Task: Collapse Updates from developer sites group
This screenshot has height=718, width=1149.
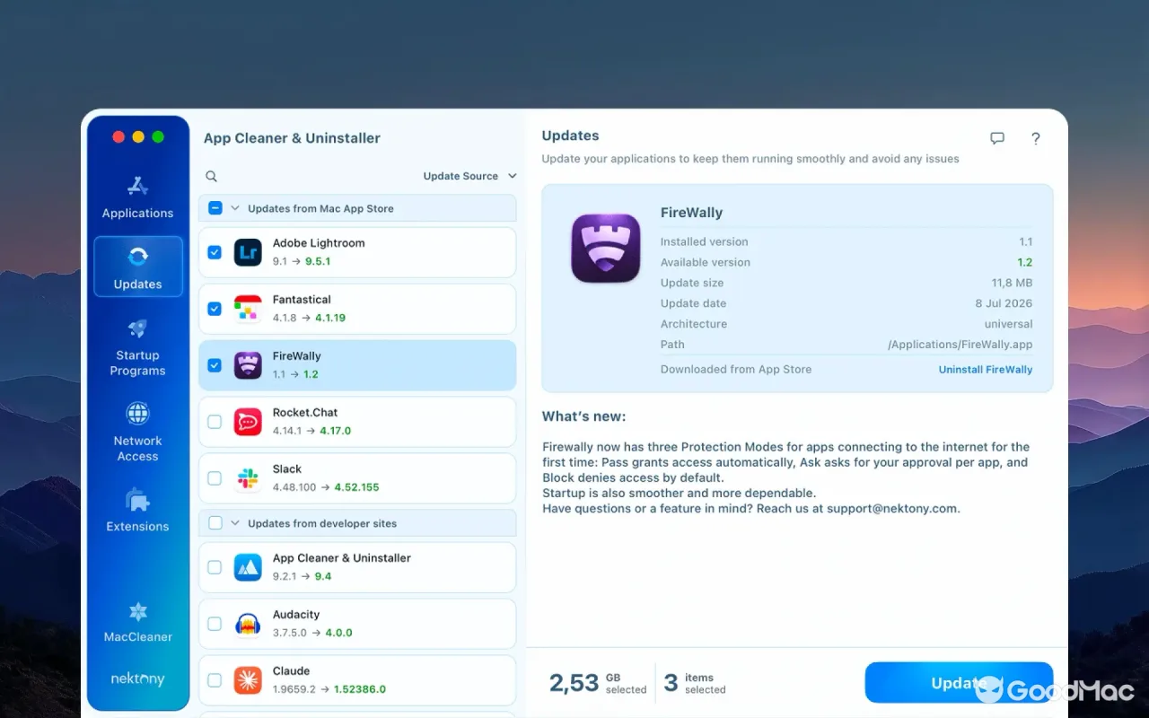Action: pos(235,523)
